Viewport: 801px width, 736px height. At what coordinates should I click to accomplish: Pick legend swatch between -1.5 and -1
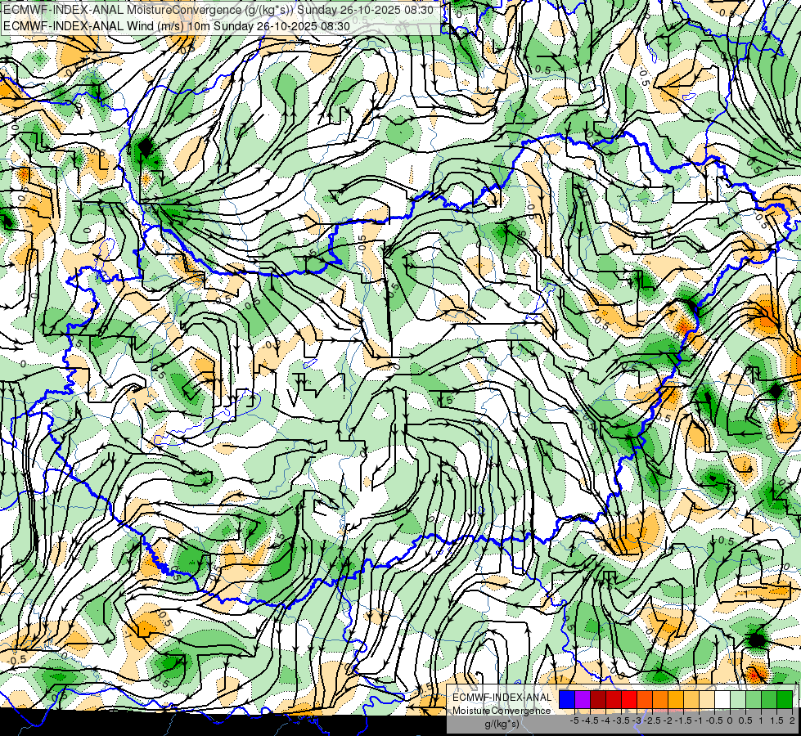pyautogui.click(x=691, y=699)
